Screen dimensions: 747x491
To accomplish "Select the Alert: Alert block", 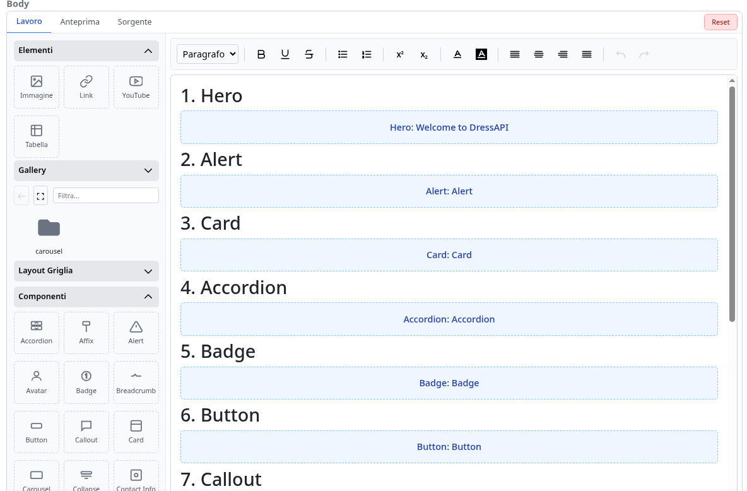I will coord(449,191).
